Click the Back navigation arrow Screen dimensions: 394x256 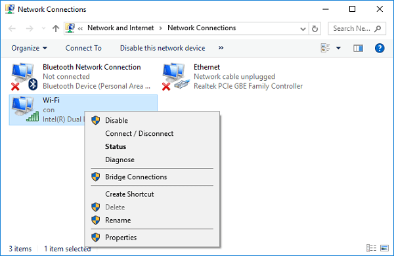coord(12,28)
